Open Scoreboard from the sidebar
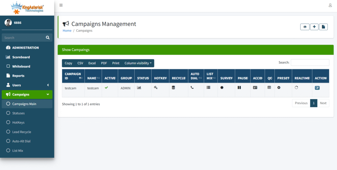 pos(21,57)
